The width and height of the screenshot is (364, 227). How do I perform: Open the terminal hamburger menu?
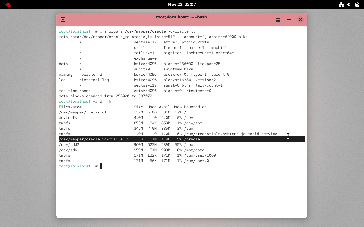tap(289, 20)
